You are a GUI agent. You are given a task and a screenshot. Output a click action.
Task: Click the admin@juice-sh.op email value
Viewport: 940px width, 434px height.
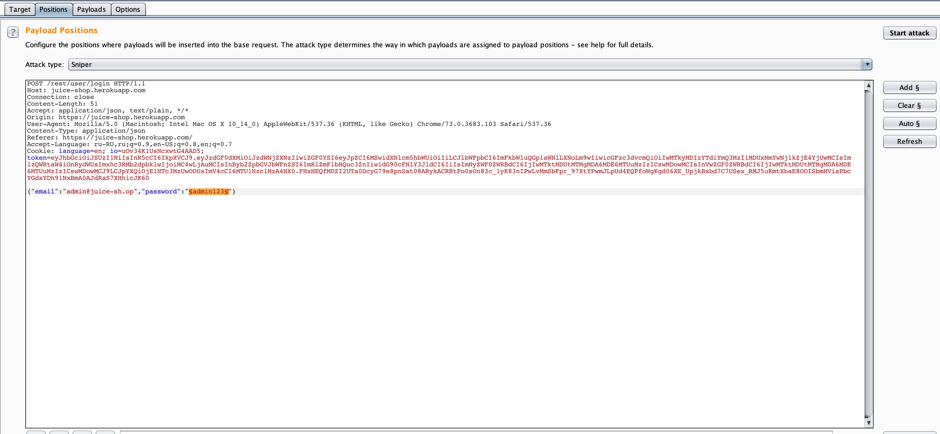point(100,191)
